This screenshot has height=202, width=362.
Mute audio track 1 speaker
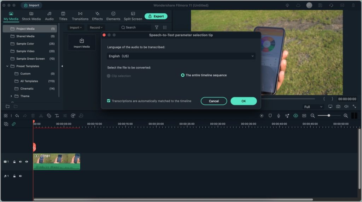point(20,176)
